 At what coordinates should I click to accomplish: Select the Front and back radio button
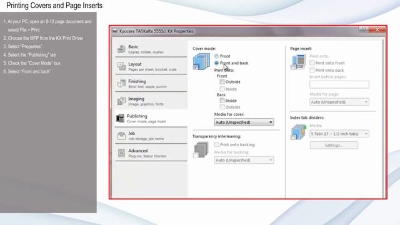pos(217,63)
